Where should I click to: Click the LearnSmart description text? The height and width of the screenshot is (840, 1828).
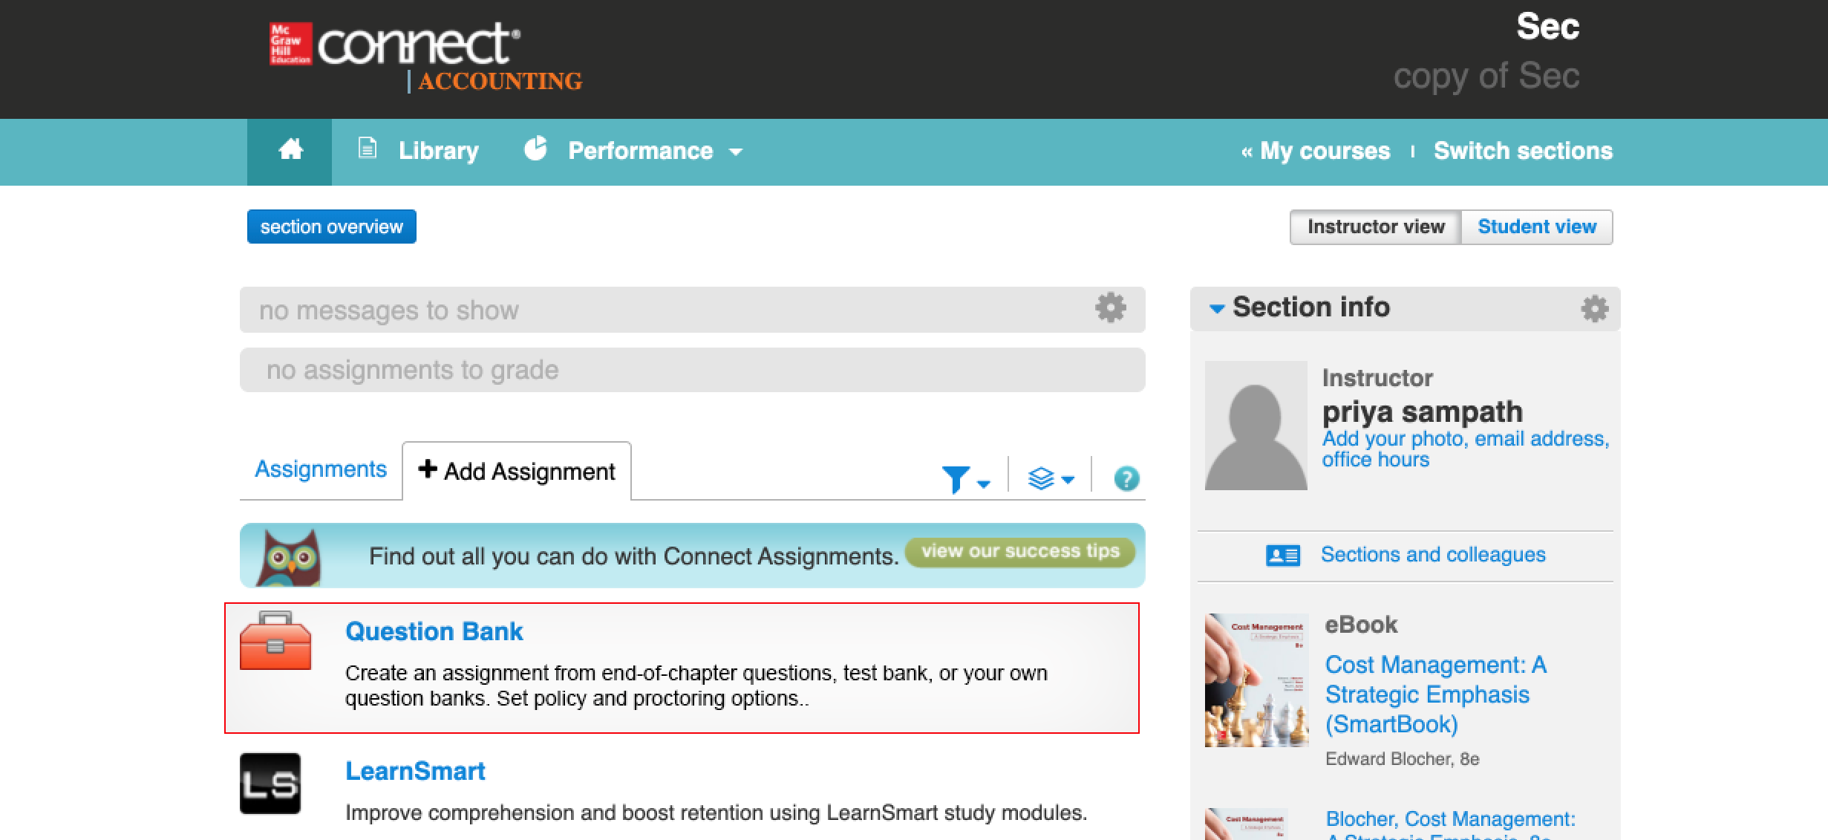click(716, 813)
